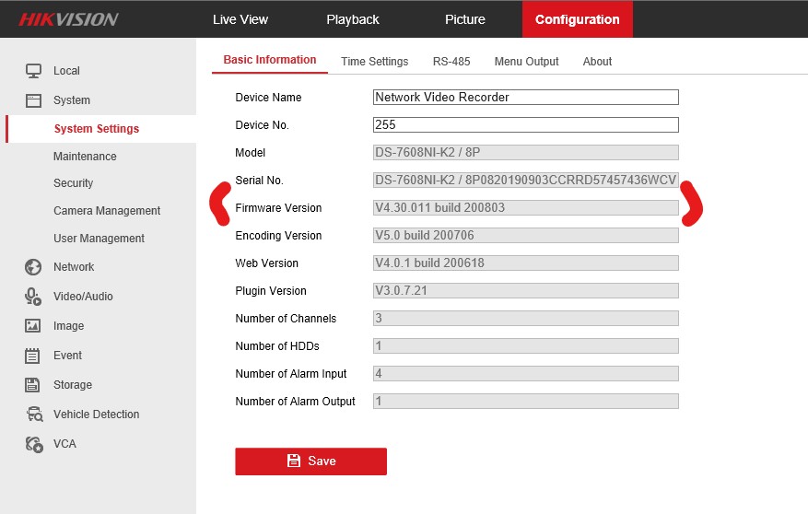808x514 pixels.
Task: Click the Local monitor icon in sidebar
Action: point(33,71)
